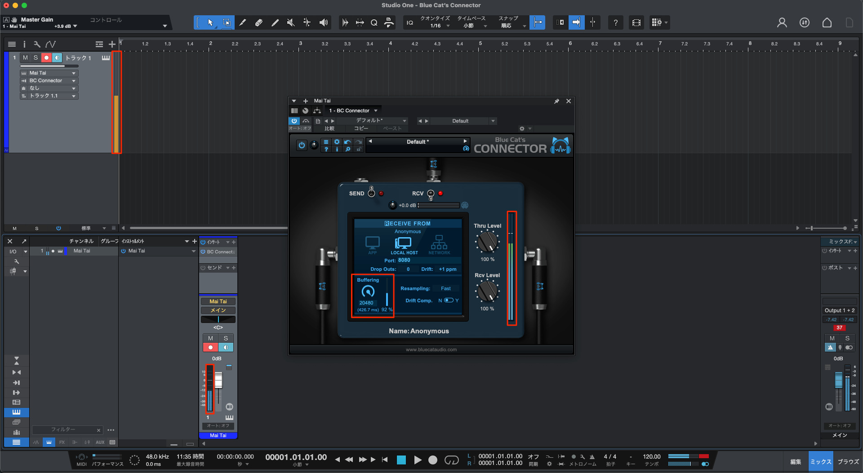Image resolution: width=863 pixels, height=473 pixels.
Task: Open track inspector info icon
Action: (24, 44)
